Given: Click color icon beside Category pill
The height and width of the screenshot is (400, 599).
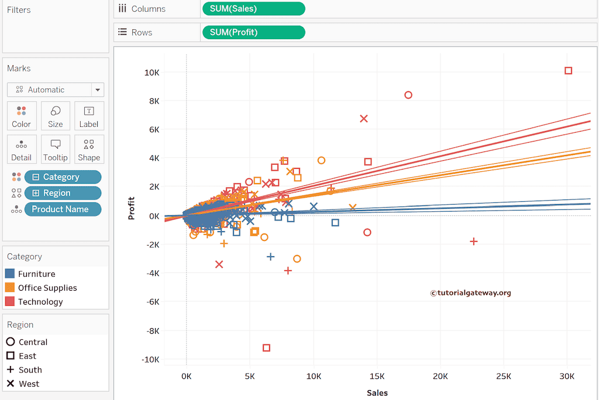Looking at the screenshot, I should point(16,177).
